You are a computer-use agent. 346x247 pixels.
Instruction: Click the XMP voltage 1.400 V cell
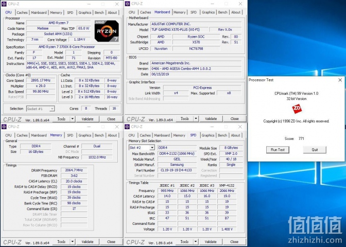(227, 230)
